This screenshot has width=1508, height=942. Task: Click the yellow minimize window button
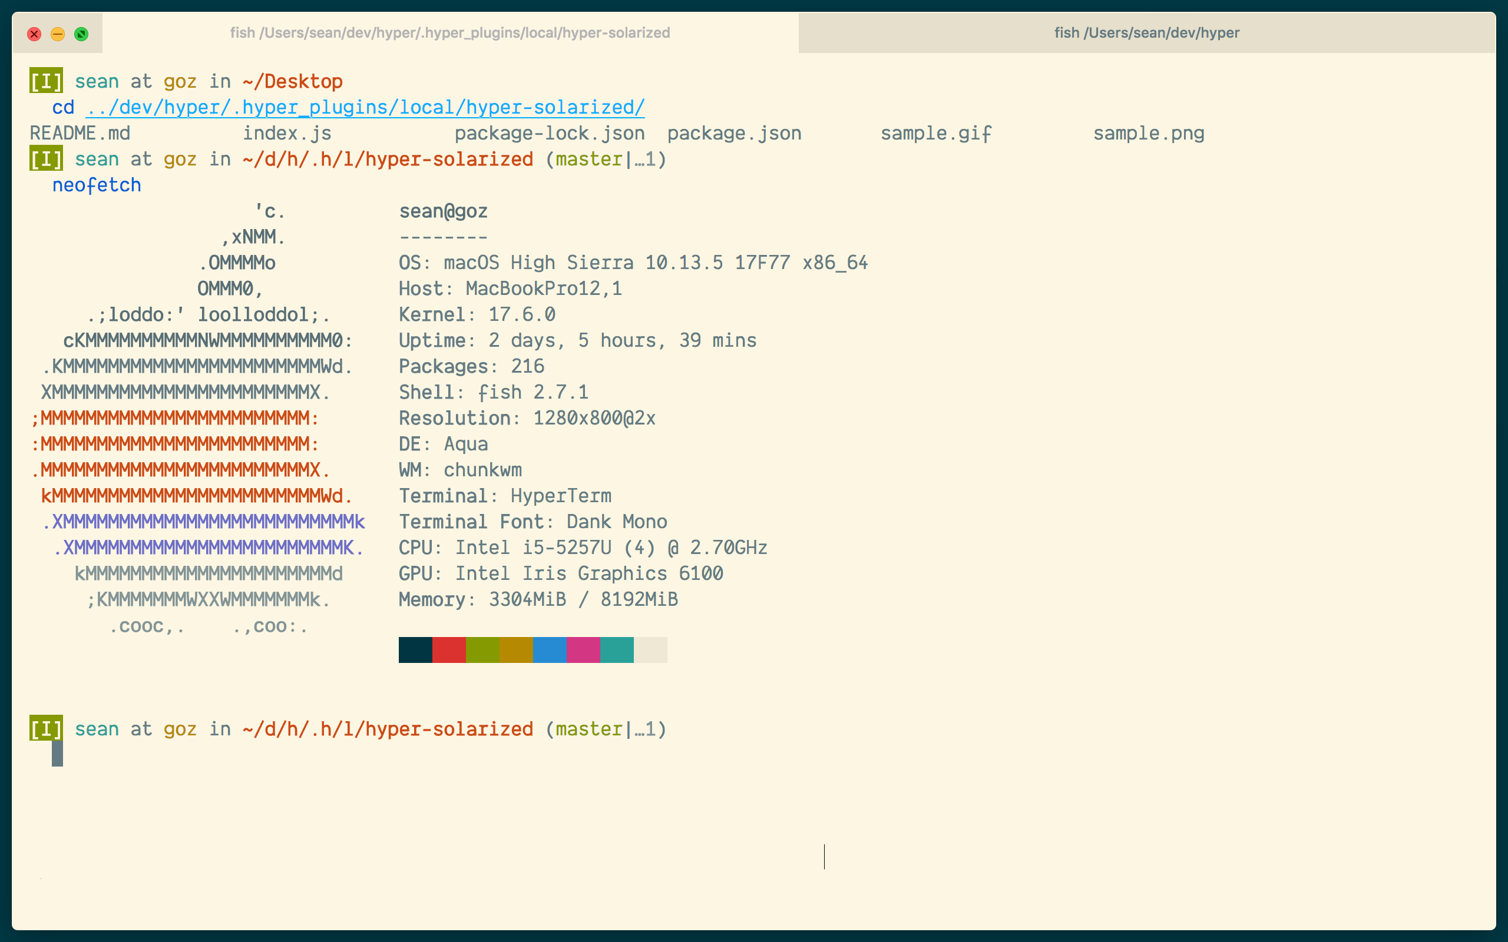click(57, 34)
